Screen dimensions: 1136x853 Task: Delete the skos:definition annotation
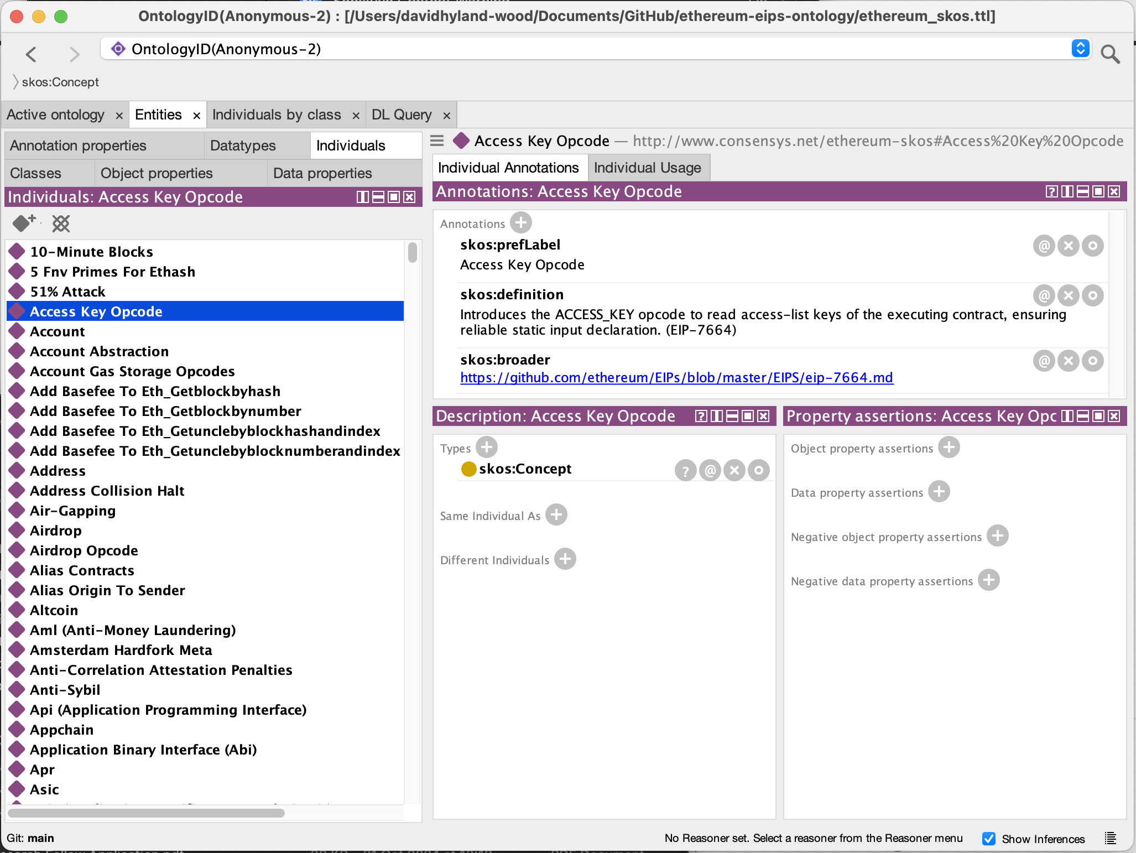point(1068,295)
